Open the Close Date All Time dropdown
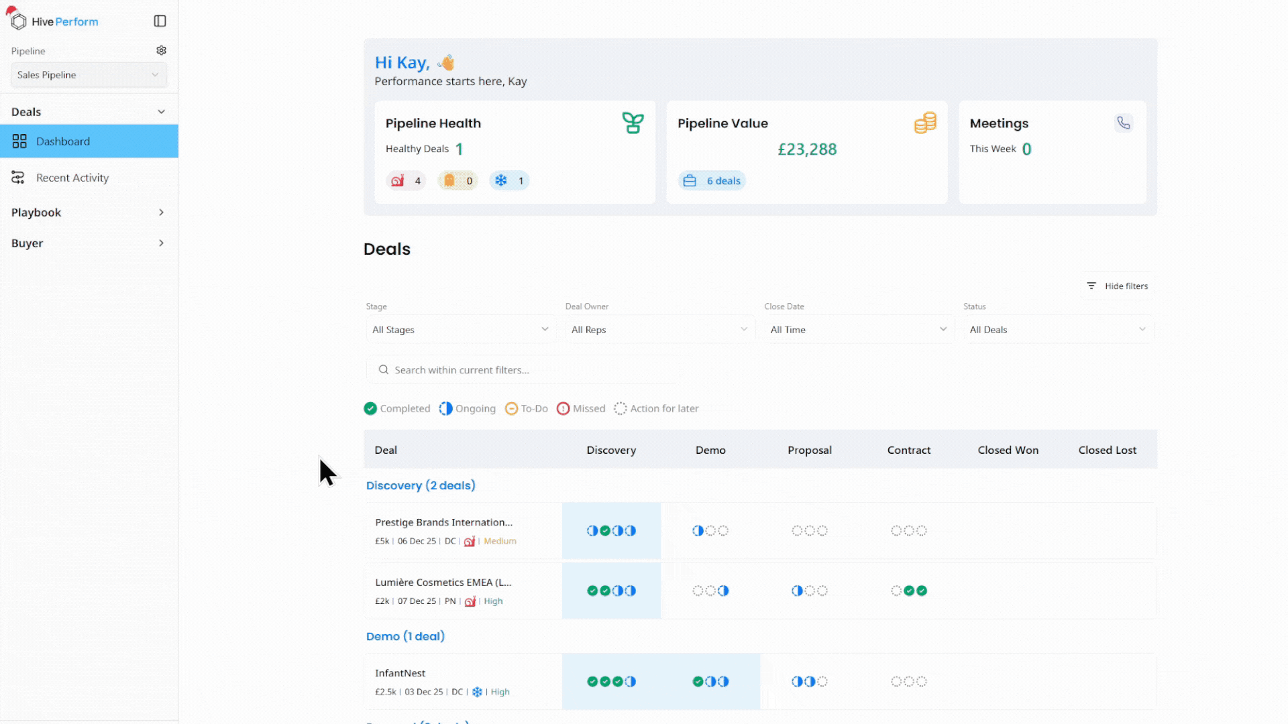Screen dimensions: 1288x724 857,329
